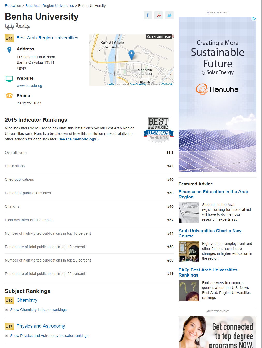
Task: Read Finance an Education in the Arab Region
Action: [213, 194]
